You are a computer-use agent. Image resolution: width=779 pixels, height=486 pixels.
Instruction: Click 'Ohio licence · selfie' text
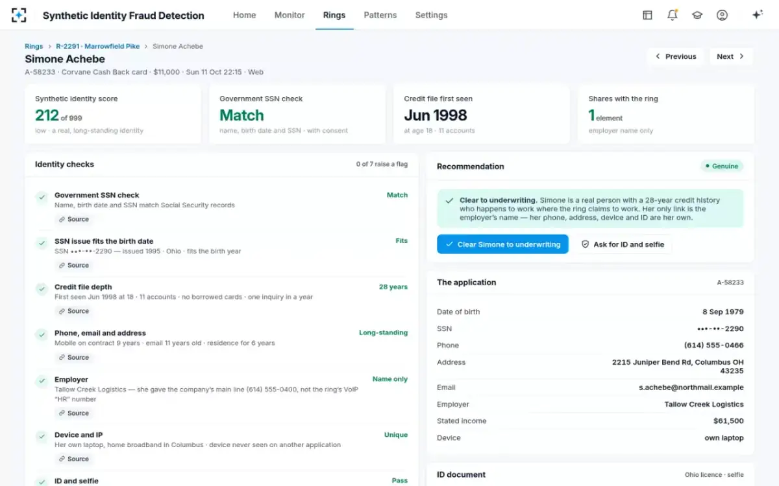[714, 475]
